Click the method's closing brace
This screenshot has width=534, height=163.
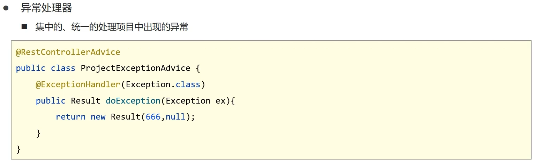click(38, 133)
